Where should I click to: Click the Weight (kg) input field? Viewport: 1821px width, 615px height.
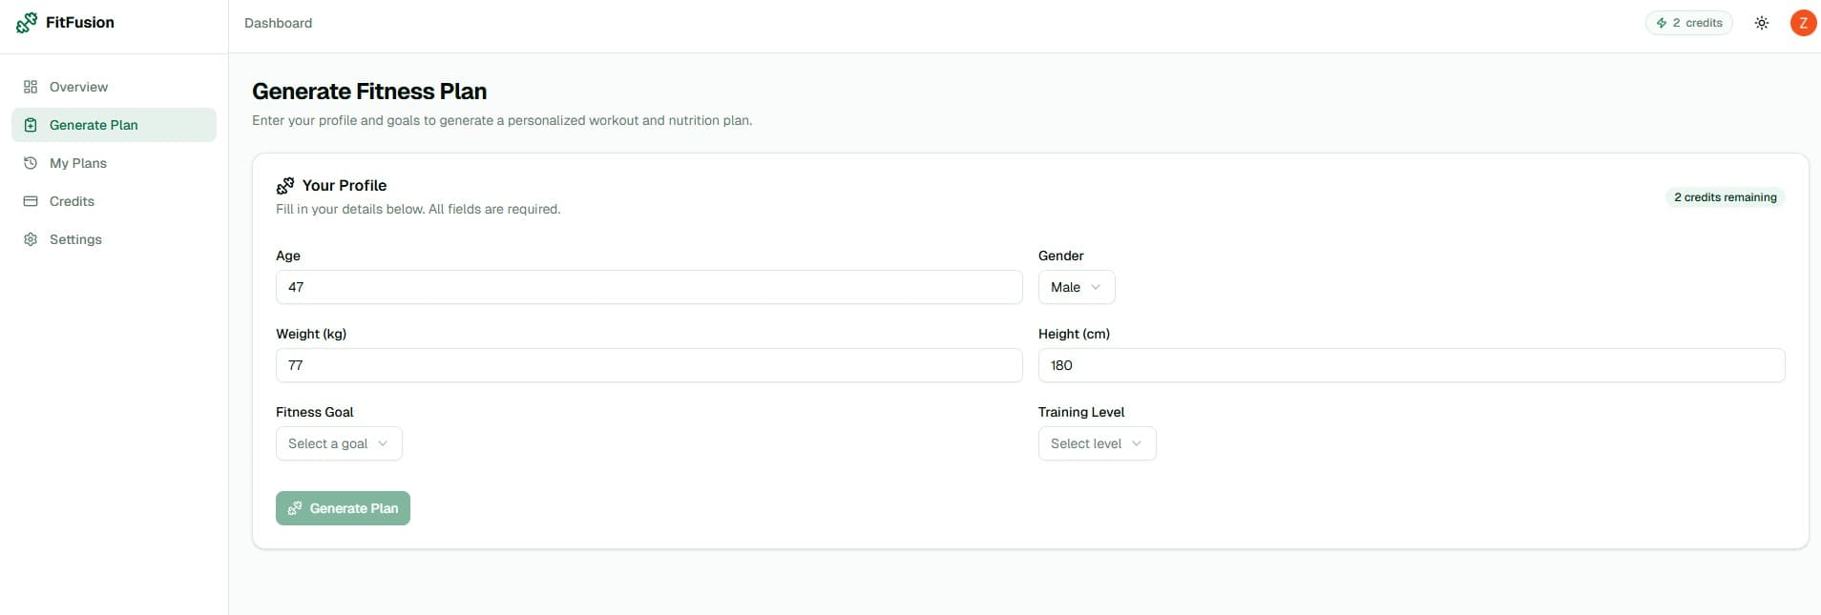pos(649,365)
